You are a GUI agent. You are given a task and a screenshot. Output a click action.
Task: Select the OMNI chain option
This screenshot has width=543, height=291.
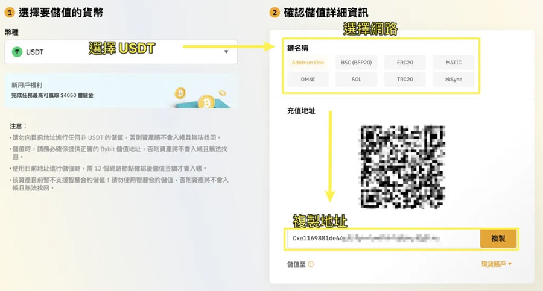point(308,80)
